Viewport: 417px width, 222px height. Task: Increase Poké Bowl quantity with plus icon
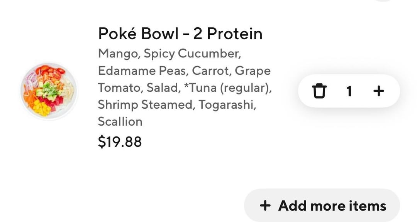coord(379,91)
